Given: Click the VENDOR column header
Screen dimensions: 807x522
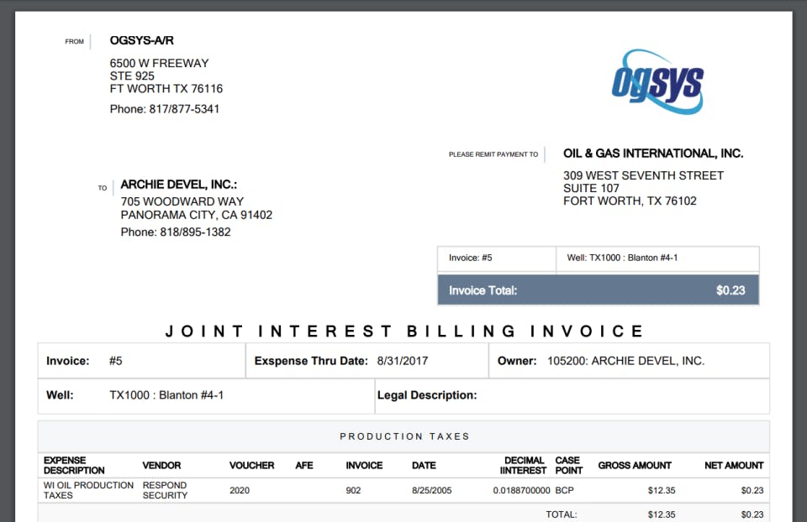Looking at the screenshot, I should [x=161, y=466].
